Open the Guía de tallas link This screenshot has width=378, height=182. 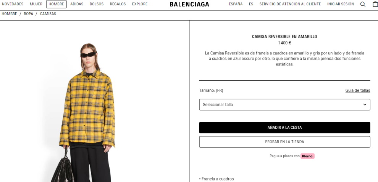pos(357,90)
